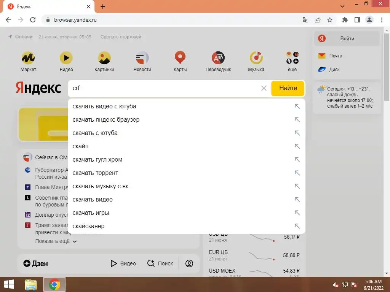This screenshot has width=390, height=292.
Task: Open Chrome profile avatar
Action: point(369,20)
